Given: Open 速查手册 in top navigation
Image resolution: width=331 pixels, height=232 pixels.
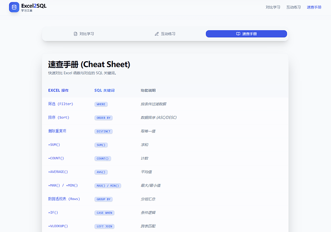Looking at the screenshot, I should (x=314, y=7).
